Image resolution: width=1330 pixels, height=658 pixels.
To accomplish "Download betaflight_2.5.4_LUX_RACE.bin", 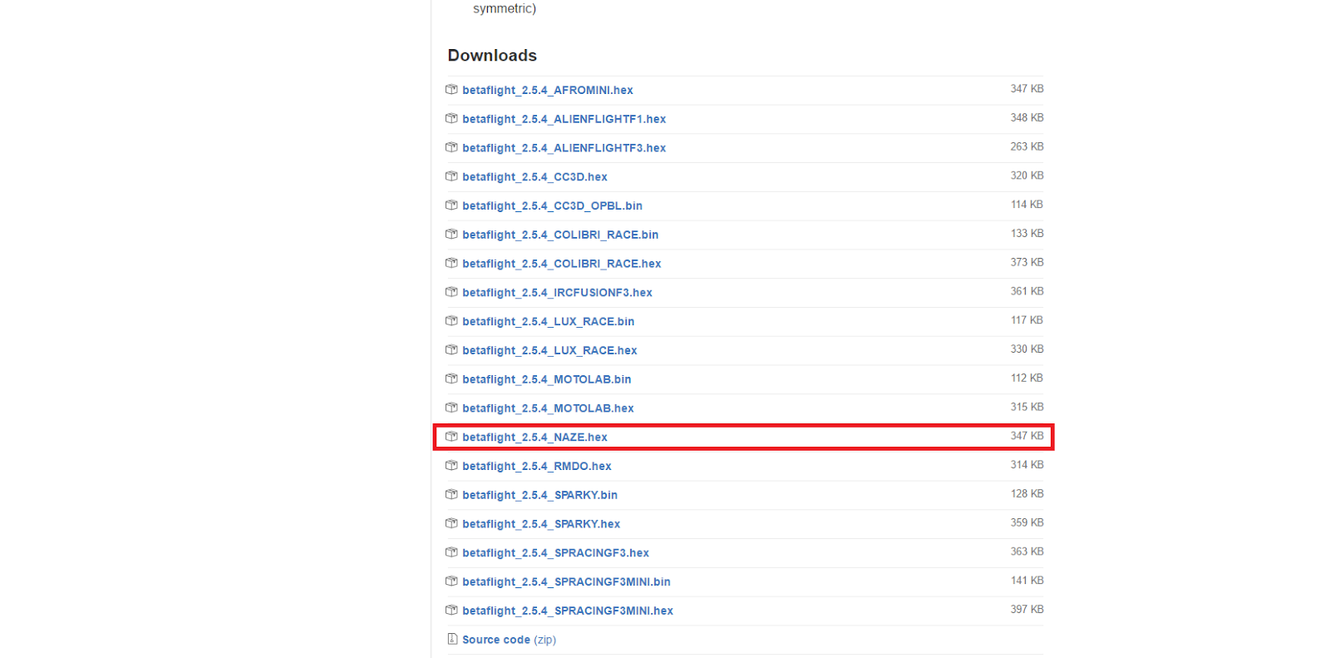I will [549, 321].
